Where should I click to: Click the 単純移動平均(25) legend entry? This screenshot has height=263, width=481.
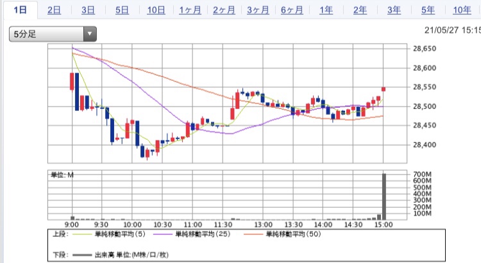tap(203, 234)
